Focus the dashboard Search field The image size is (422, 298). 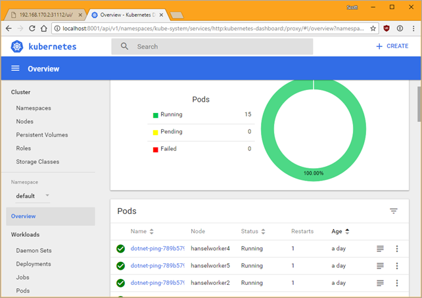[212, 47]
